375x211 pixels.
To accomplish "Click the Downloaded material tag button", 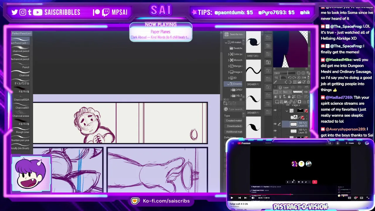I will 234,126.
